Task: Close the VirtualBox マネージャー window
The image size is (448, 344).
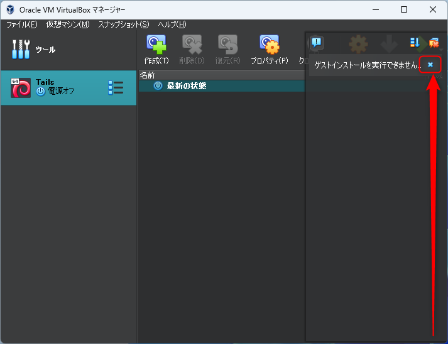Action: [432, 9]
